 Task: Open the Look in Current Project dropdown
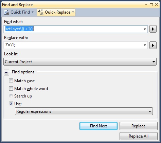[80, 62]
